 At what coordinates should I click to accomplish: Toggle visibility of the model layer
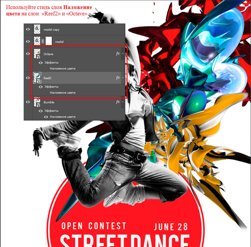coord(28,42)
